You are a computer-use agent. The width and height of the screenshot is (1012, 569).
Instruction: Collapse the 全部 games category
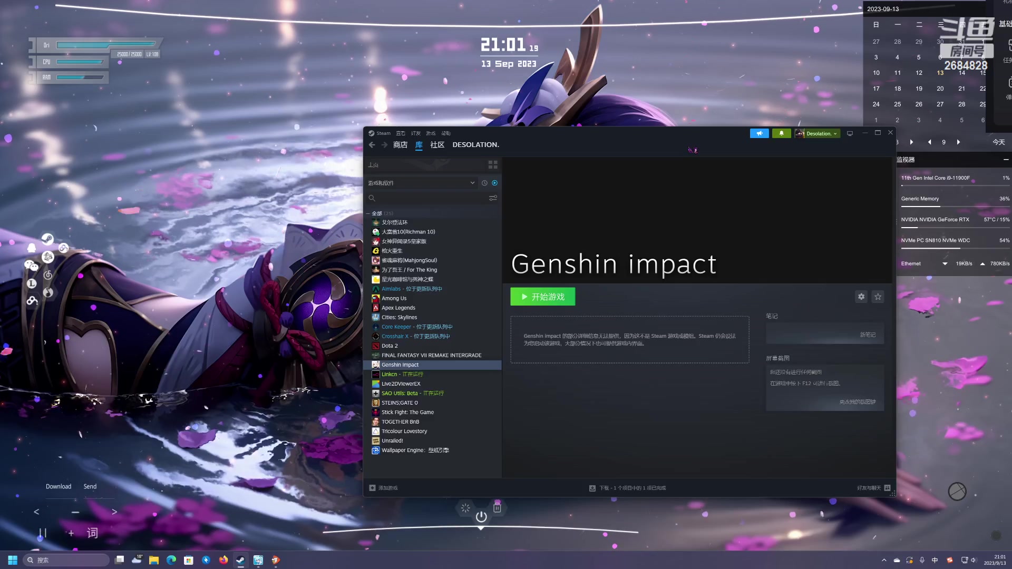[368, 213]
